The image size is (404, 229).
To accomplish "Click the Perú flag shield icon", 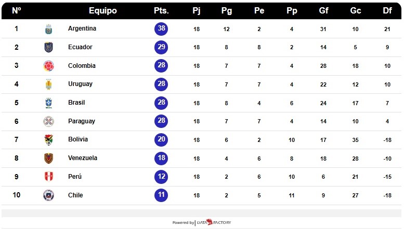I will click(x=48, y=177).
